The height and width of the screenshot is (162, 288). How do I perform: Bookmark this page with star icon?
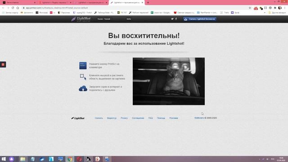250,8
